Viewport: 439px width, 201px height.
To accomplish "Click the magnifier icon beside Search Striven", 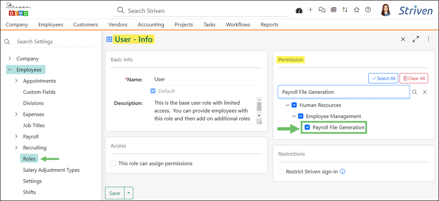I will (120, 10).
